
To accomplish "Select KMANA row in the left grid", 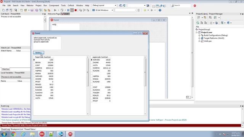I will (x=44, y=73).
